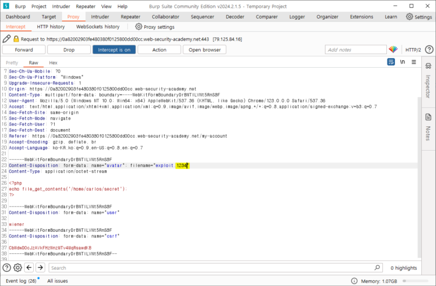Click the editor vertical scrollbar
Image resolution: width=436 pixels, height=286 pixels.
(419, 177)
